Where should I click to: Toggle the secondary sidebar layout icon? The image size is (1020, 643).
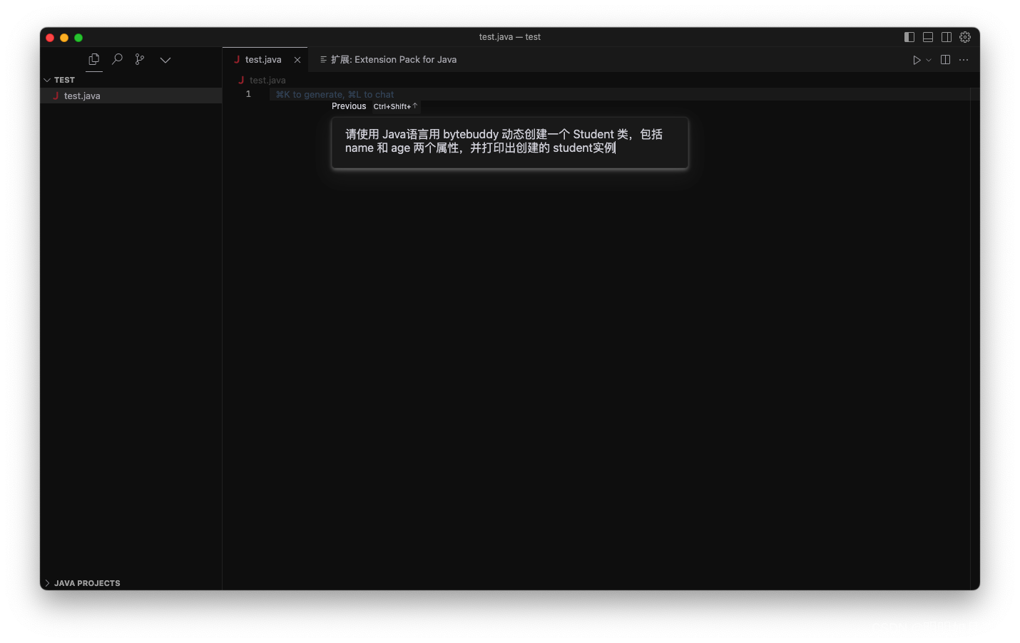pyautogui.click(x=947, y=37)
